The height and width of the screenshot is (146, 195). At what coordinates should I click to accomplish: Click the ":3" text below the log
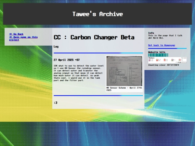coord(56,103)
